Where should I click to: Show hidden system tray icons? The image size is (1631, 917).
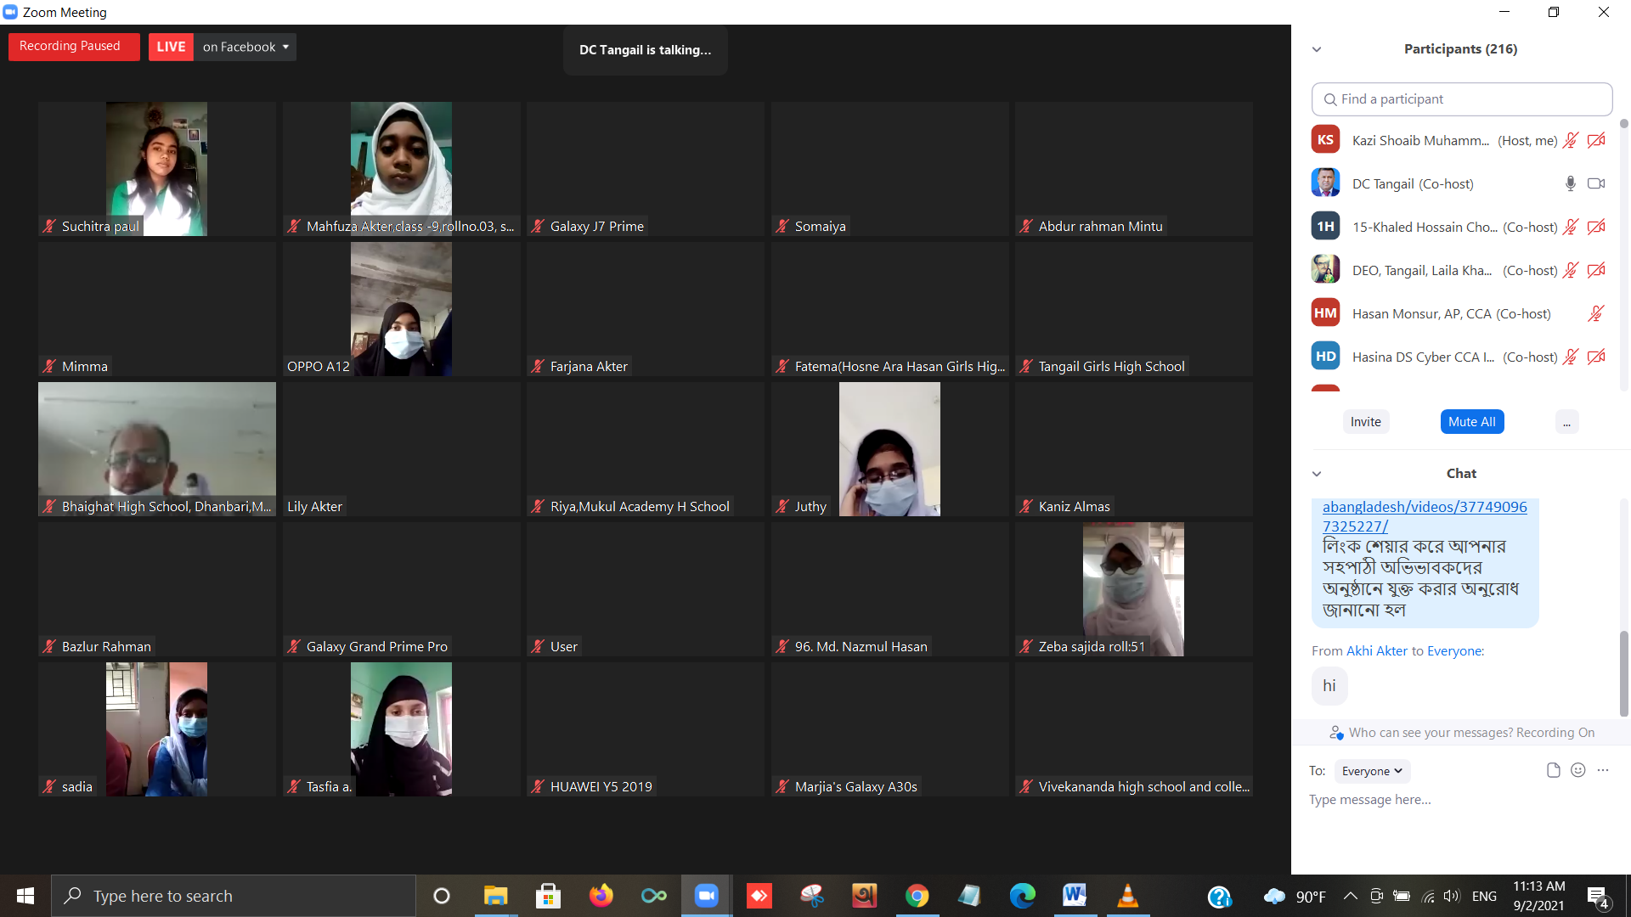click(x=1351, y=896)
